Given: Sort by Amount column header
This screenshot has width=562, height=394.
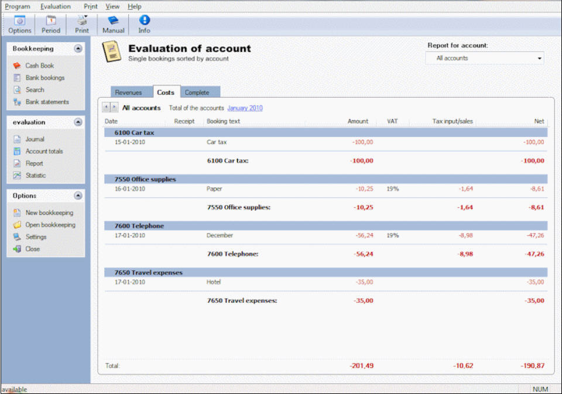Looking at the screenshot, I should tap(358, 121).
